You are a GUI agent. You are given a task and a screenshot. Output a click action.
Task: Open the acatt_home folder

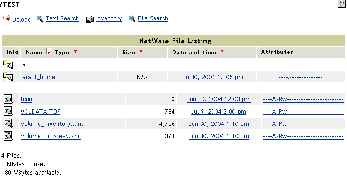39,77
